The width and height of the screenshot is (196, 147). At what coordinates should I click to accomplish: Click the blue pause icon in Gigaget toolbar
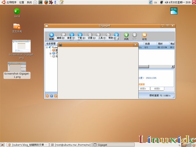point(72,35)
